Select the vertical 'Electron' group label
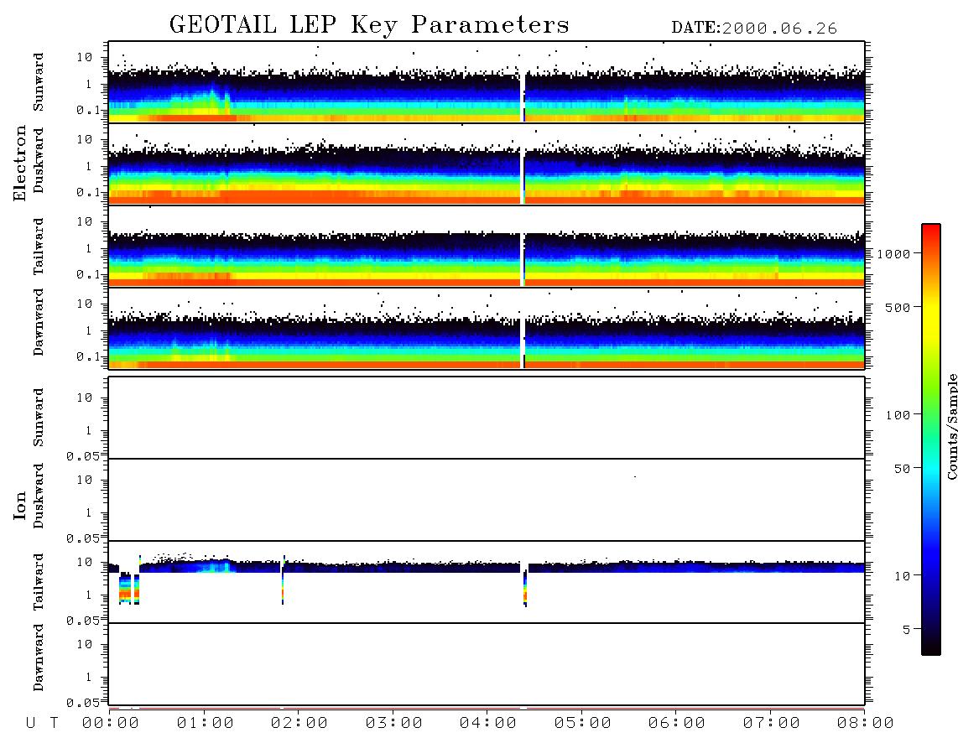This screenshot has width=958, height=738. click(20, 163)
